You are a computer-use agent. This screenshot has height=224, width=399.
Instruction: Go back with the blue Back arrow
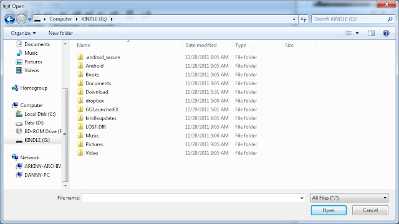(x=10, y=19)
